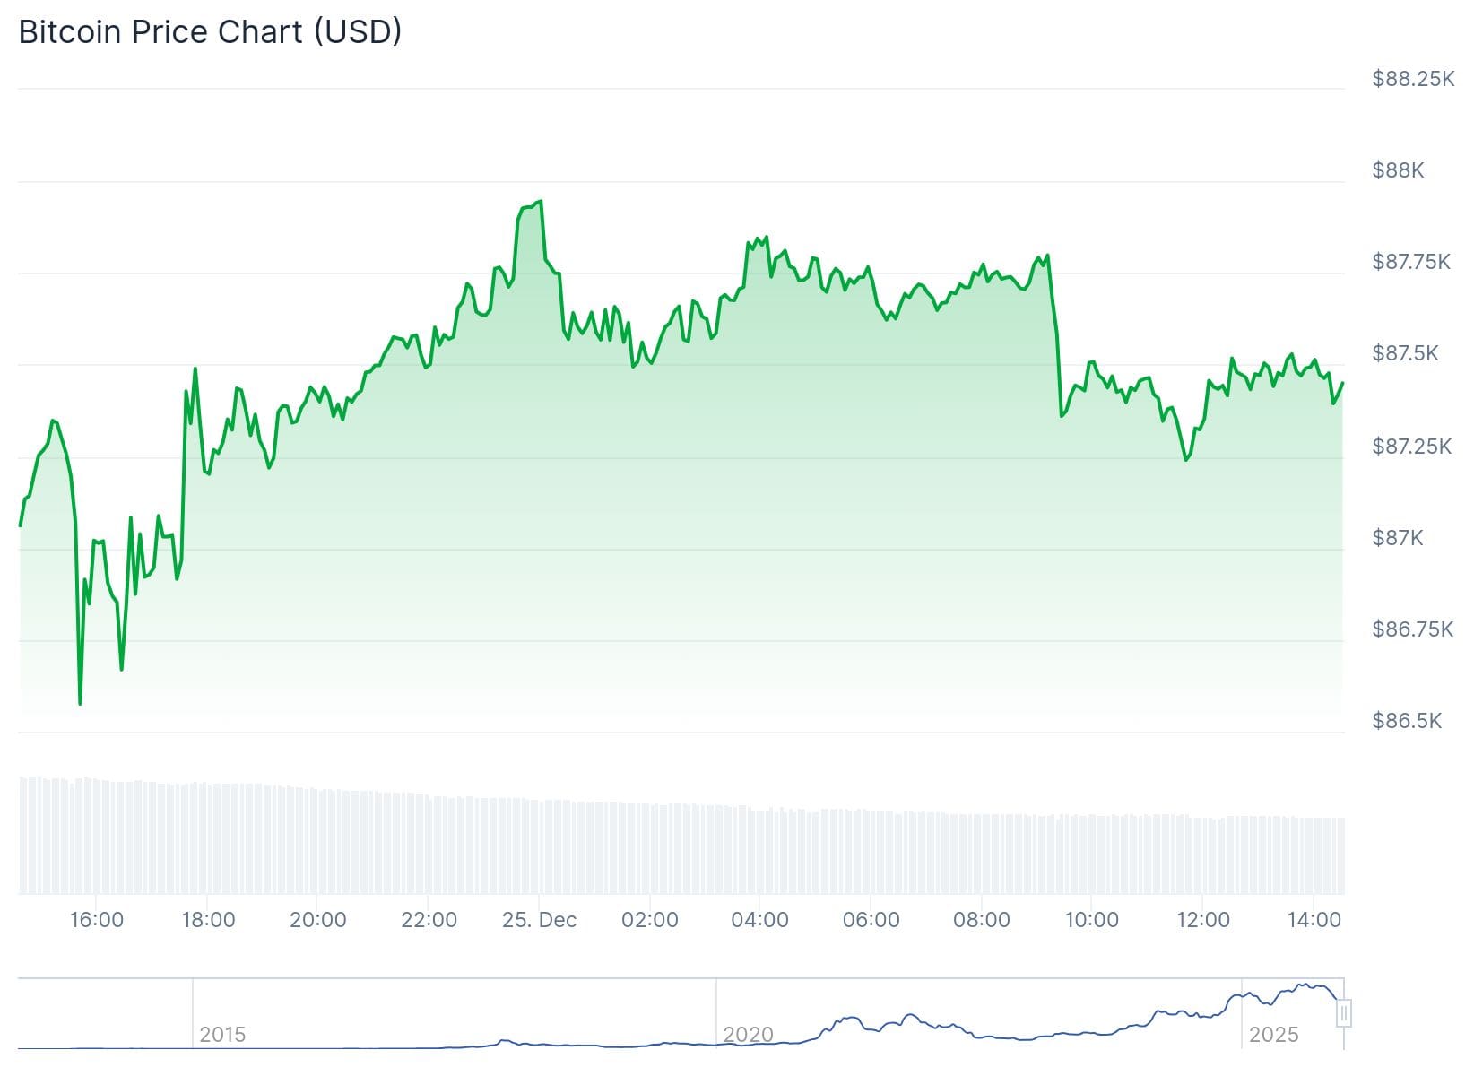
Task: Click the $86.75K price axis label
Action: pyautogui.click(x=1412, y=629)
